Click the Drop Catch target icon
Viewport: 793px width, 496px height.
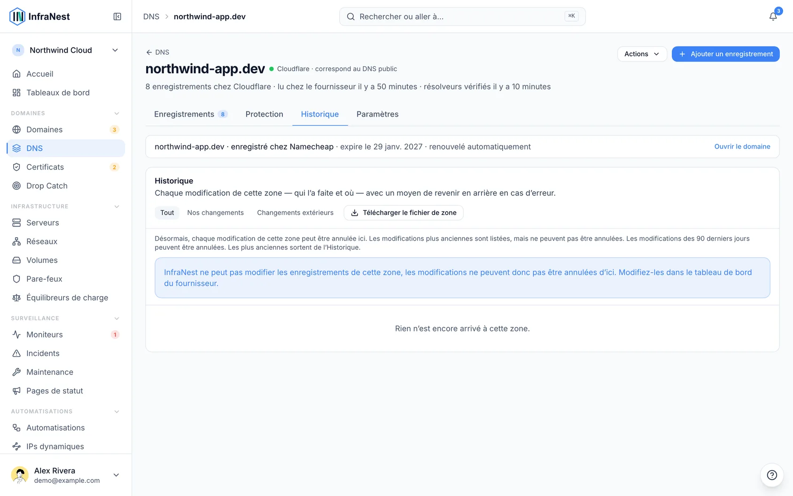click(x=16, y=186)
